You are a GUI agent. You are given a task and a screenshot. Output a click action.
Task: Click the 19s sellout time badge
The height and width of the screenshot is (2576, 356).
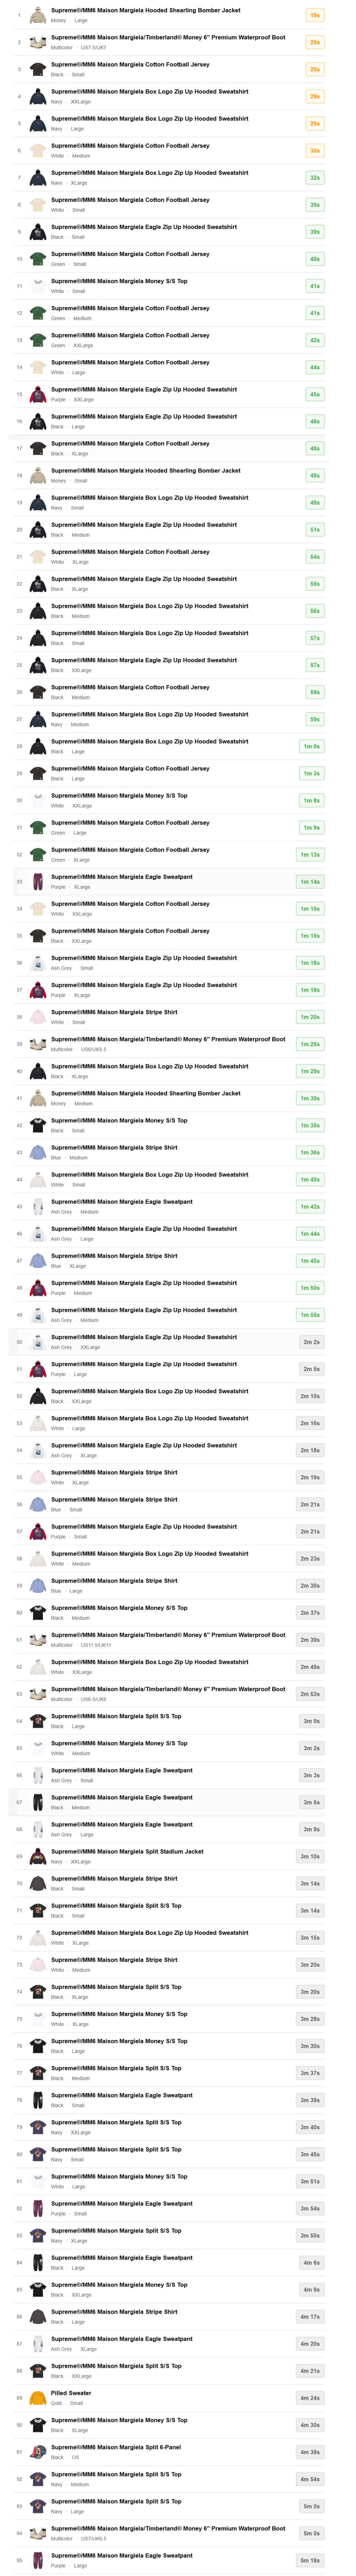point(314,15)
